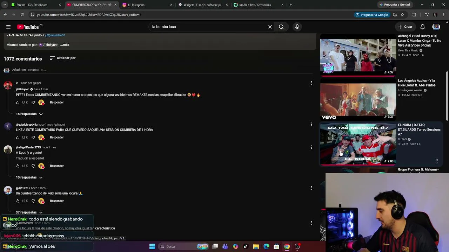Click Responder on @ajb10216 comment
The width and height of the screenshot is (449, 252).
(x=57, y=201)
